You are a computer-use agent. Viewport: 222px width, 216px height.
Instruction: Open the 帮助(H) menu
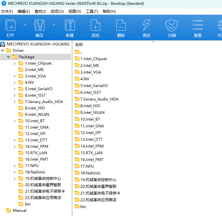coord(109,12)
